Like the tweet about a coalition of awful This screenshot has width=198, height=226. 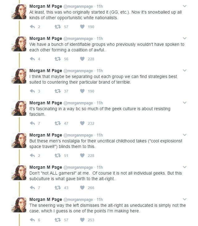(82, 59)
